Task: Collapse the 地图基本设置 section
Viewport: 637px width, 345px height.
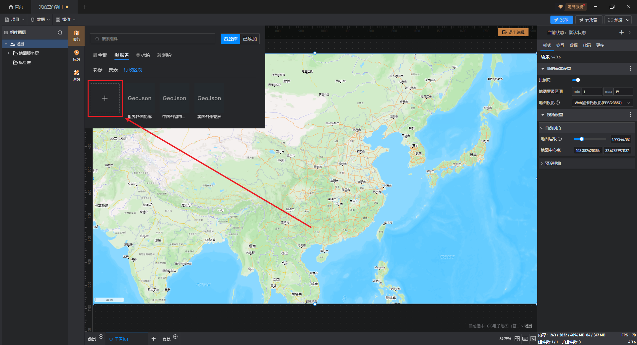Action: [543, 69]
